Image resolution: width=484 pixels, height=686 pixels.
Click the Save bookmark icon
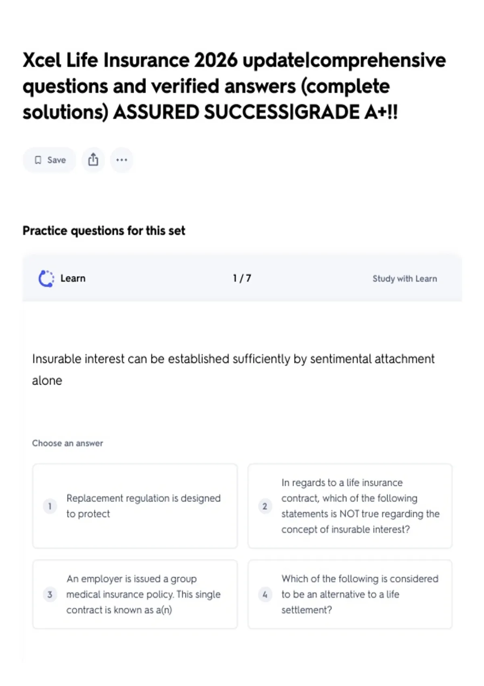pyautogui.click(x=38, y=160)
